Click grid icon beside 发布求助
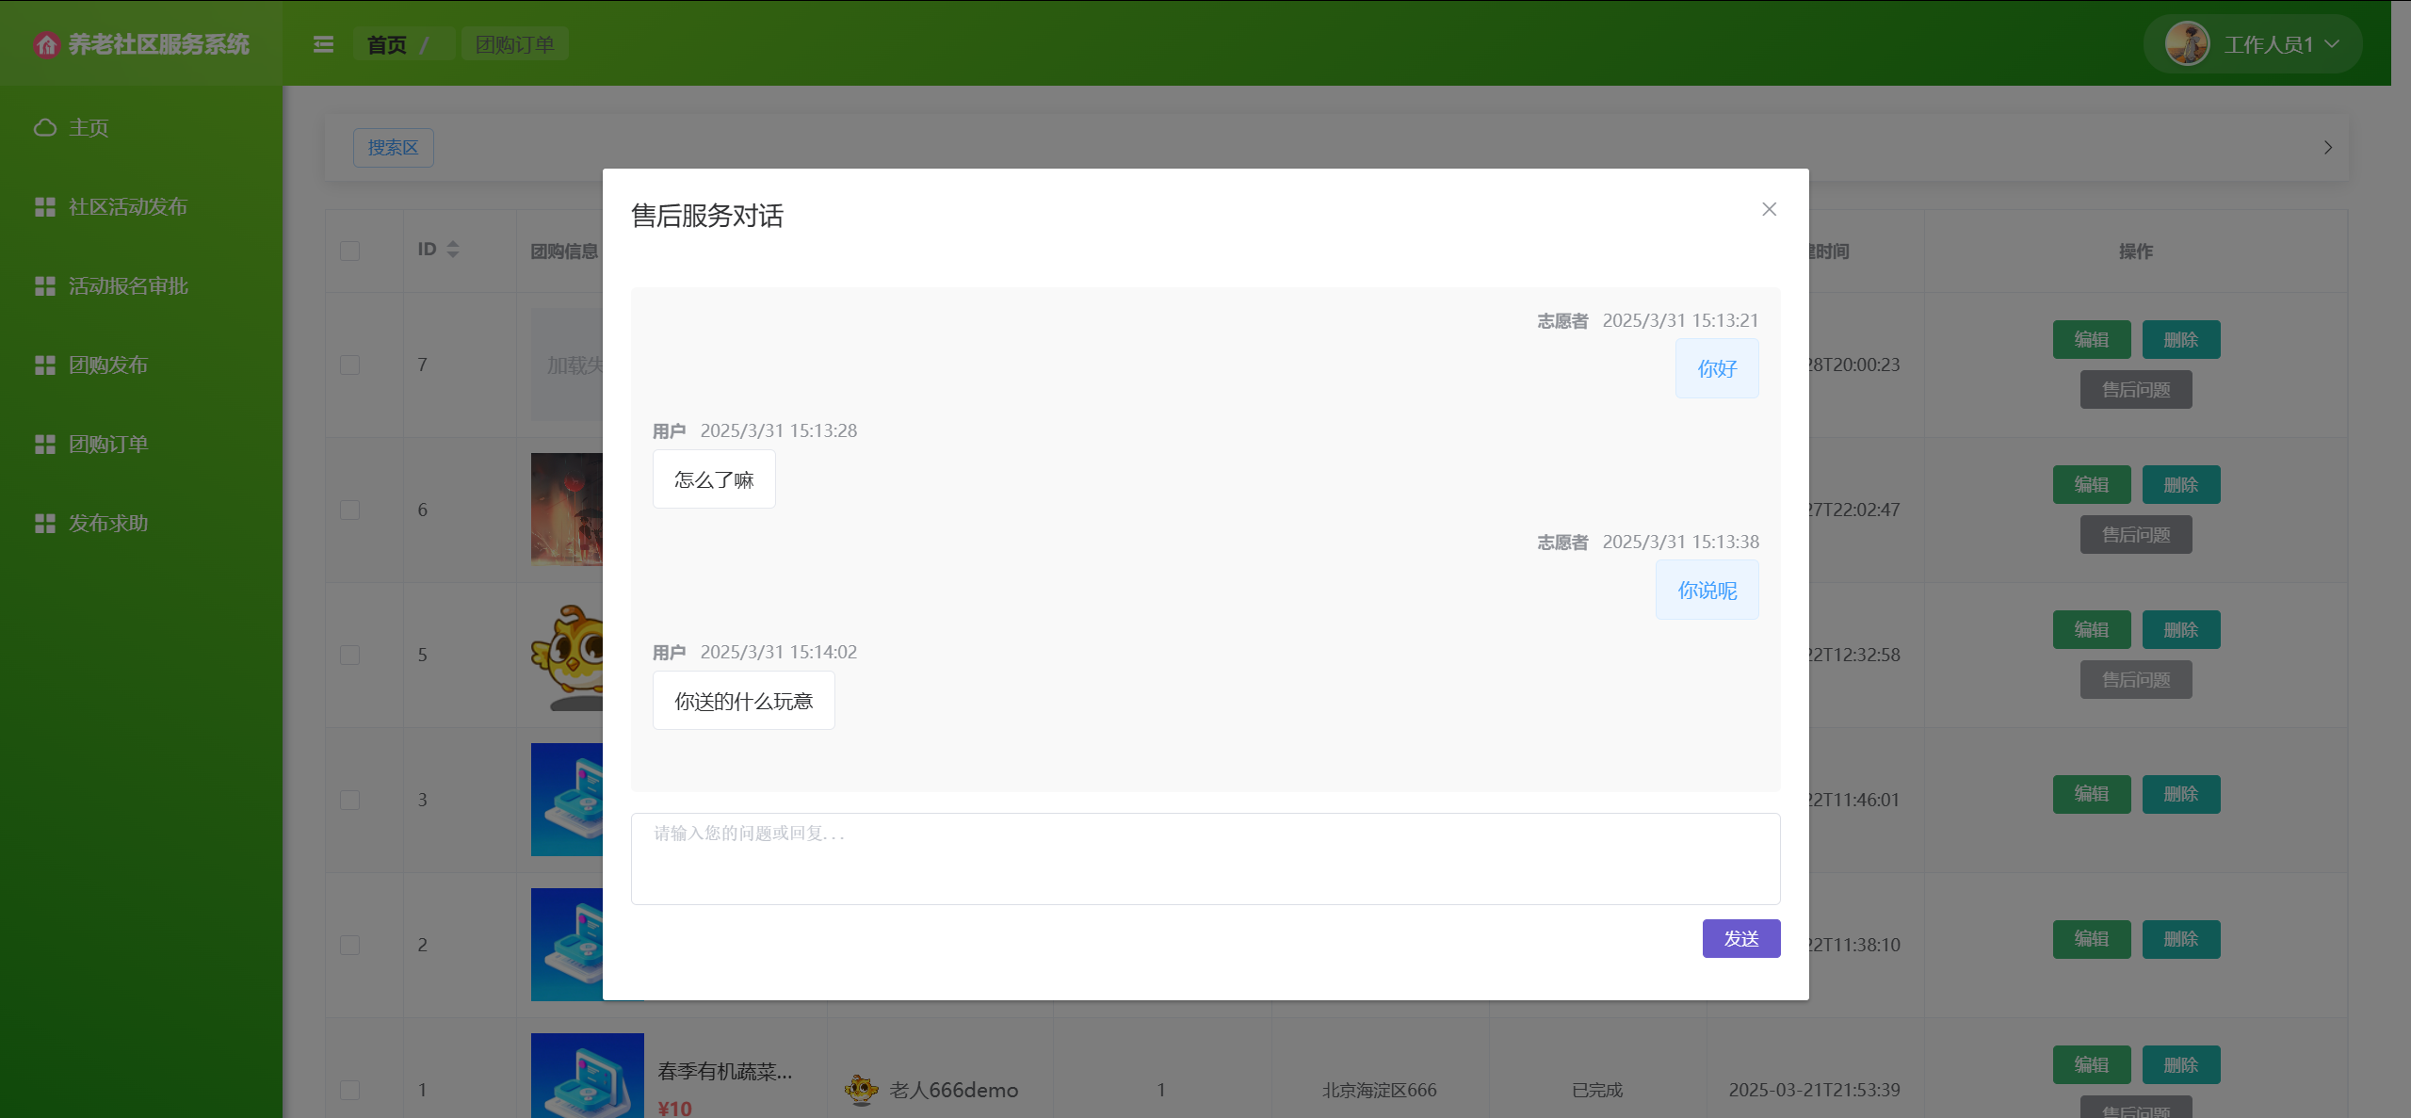The height and width of the screenshot is (1118, 2411). click(x=45, y=523)
